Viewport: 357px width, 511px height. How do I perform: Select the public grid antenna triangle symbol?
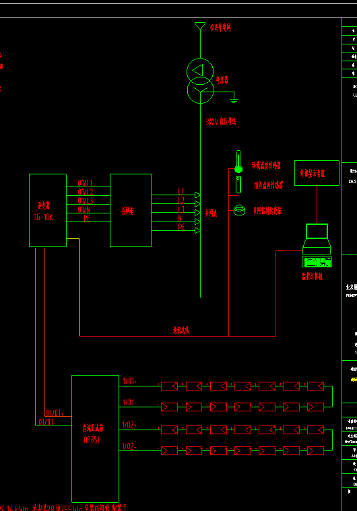coord(200,26)
